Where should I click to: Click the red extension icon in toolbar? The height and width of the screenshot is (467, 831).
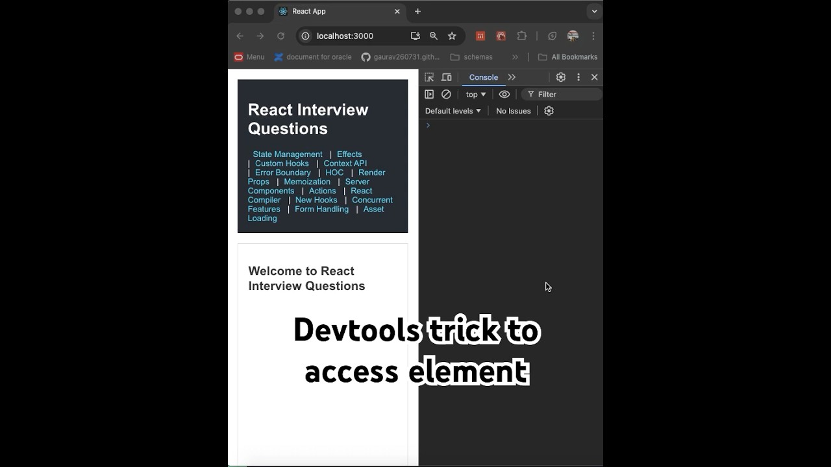point(480,36)
